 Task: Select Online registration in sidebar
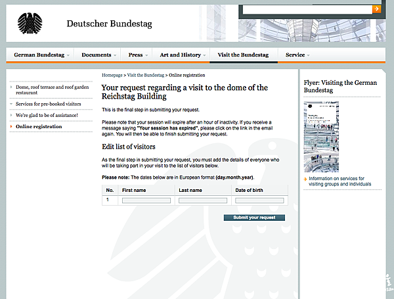(39, 126)
